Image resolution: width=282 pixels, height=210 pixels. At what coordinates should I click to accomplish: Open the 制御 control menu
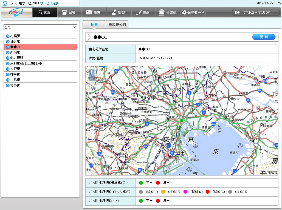118,12
